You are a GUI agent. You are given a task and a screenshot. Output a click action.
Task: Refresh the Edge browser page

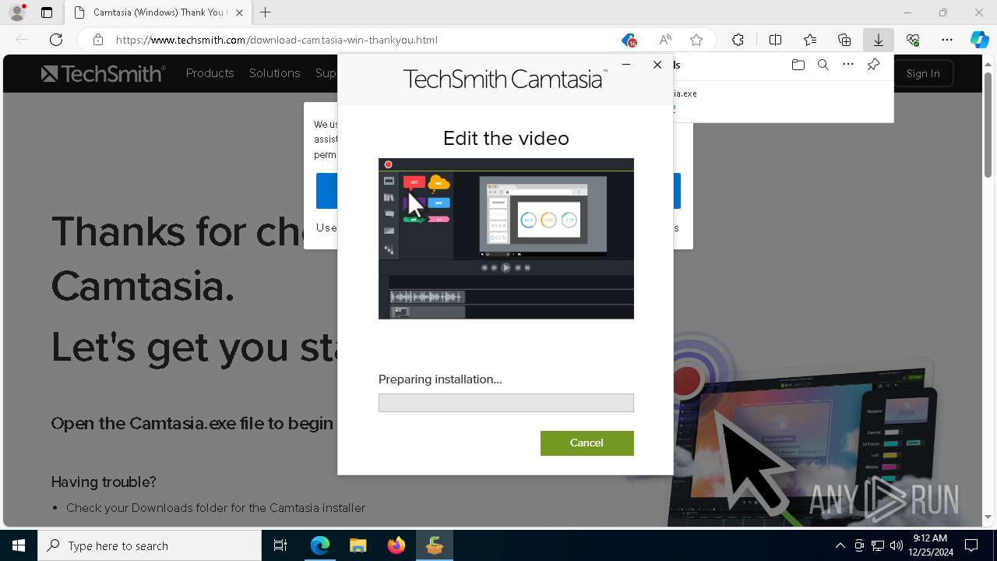tap(56, 40)
